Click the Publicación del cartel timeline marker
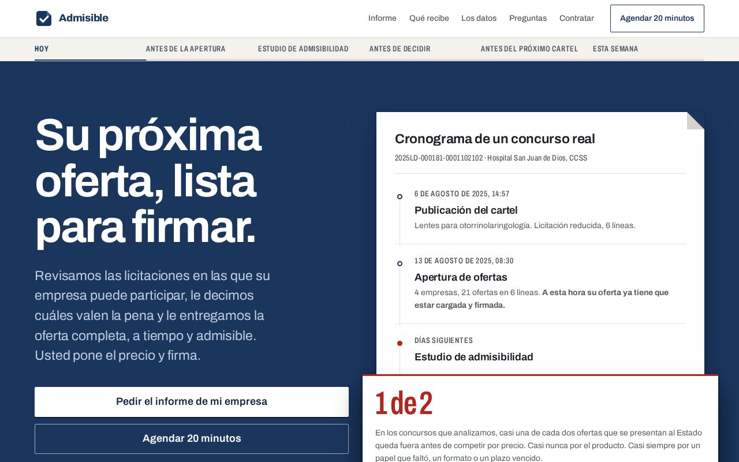Image resolution: width=739 pixels, height=462 pixels. click(400, 197)
